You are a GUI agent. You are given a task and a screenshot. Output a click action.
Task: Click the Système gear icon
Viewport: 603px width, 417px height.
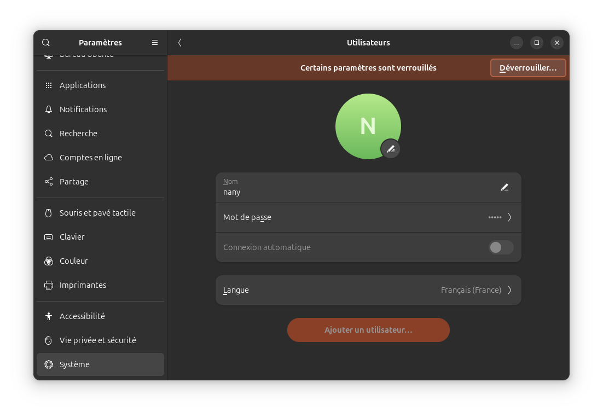[x=49, y=364]
